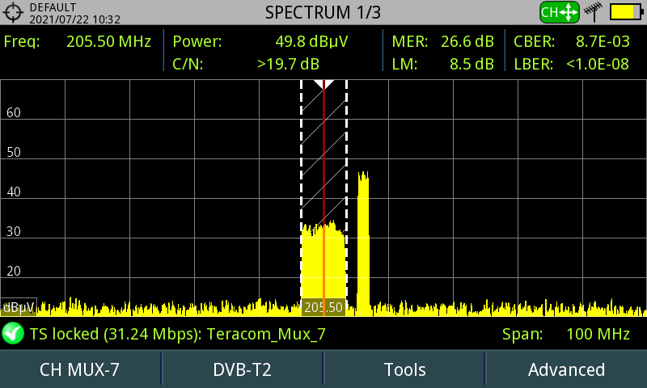The width and height of the screenshot is (647, 388).
Task: Tap the dBµV units label on the axis
Action: (19, 307)
